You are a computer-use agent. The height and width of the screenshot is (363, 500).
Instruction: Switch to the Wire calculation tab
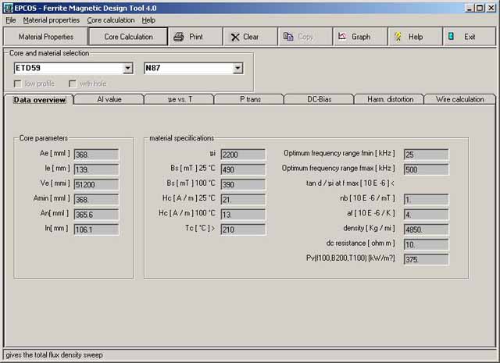(460, 99)
